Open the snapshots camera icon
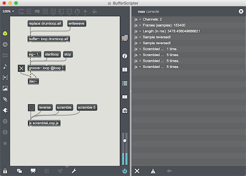246x176 pixels. (125, 110)
